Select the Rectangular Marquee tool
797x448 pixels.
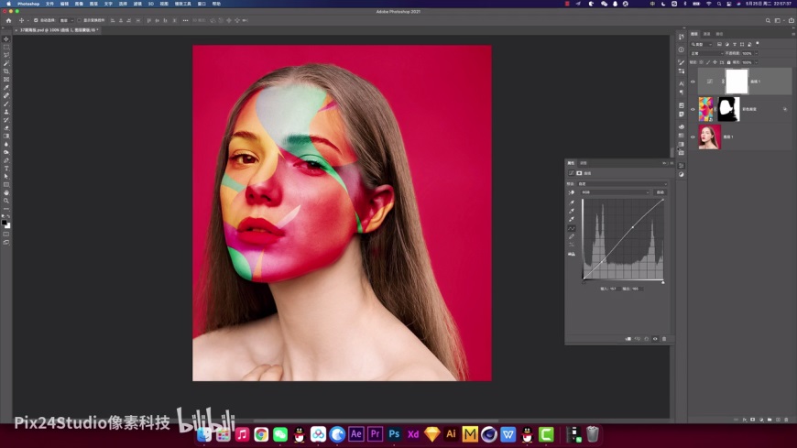pos(6,48)
